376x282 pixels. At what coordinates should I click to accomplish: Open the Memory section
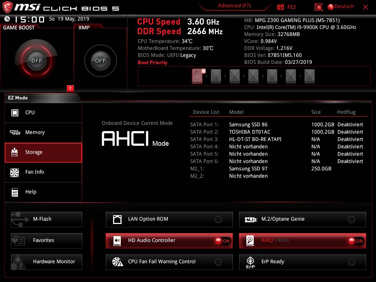point(43,132)
